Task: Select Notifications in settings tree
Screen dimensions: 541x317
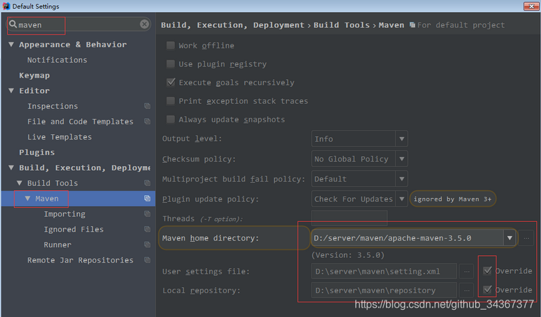Action: [57, 60]
